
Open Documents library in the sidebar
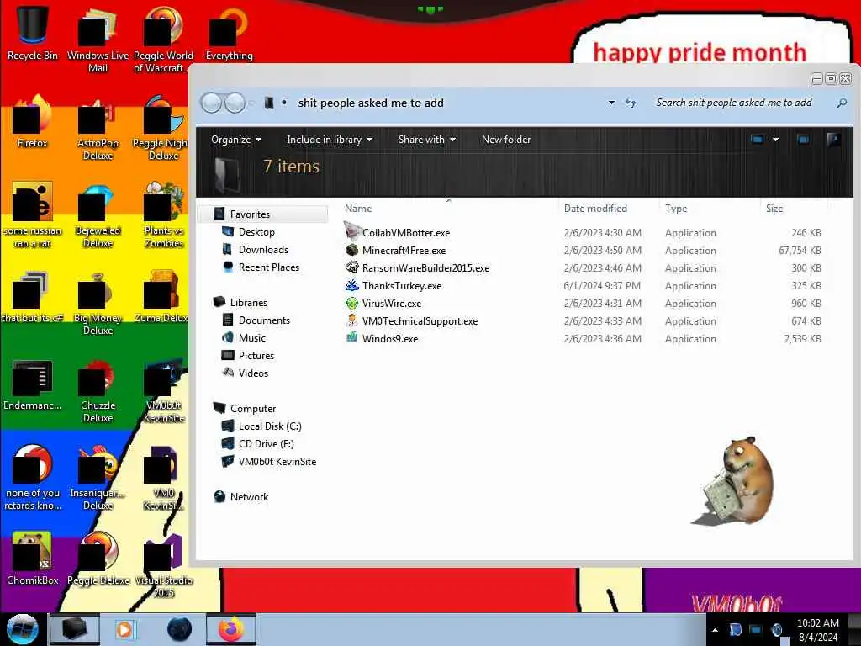pyautogui.click(x=263, y=320)
